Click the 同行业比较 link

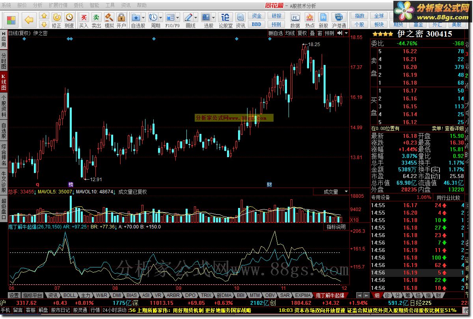(449, 197)
